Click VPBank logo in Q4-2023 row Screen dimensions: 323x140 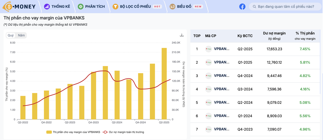pos(208,129)
